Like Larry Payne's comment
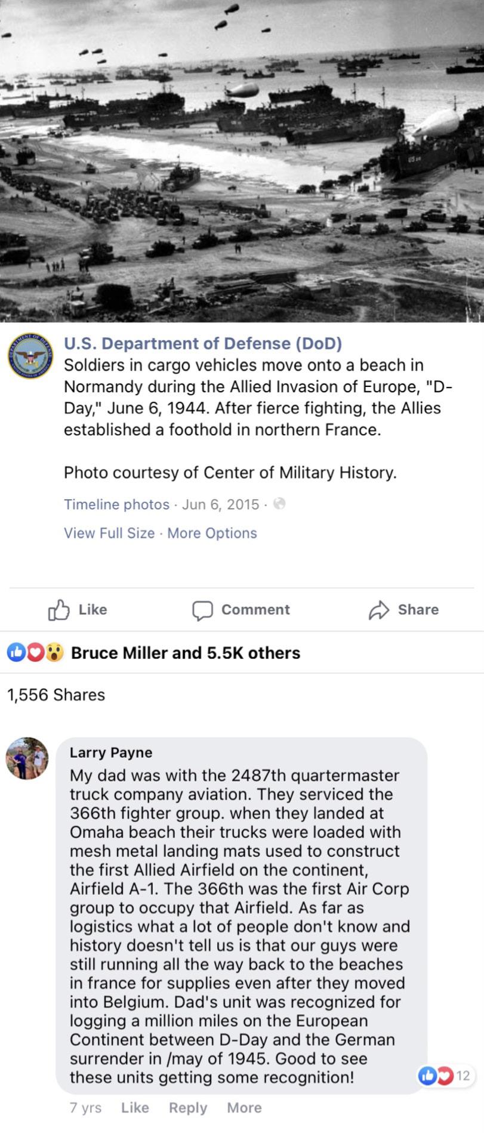This screenshot has width=484, height=1133. pos(135,1108)
